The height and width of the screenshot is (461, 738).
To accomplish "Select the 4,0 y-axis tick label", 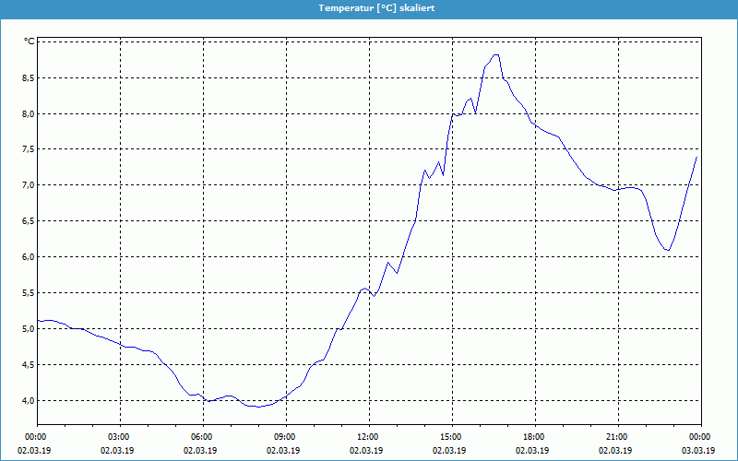I will (x=28, y=401).
